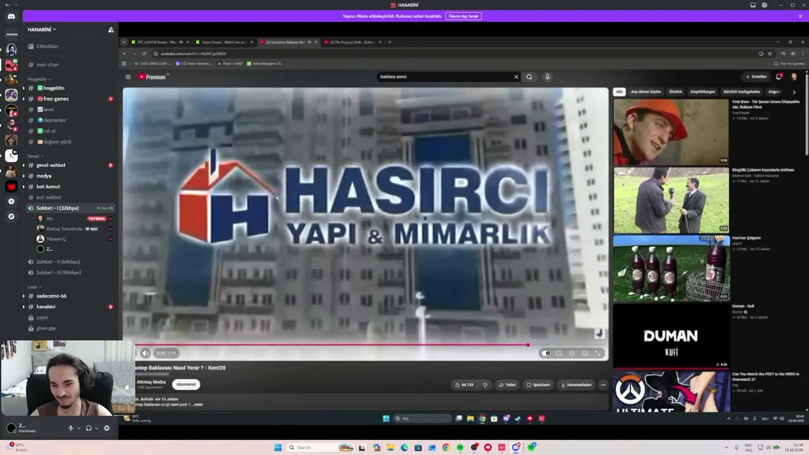Switch to The Pussycat Dolls browser tab
809x455 pixels.
coord(352,42)
